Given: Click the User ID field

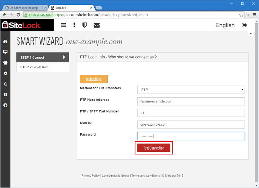Looking at the screenshot, I should (x=191, y=125).
